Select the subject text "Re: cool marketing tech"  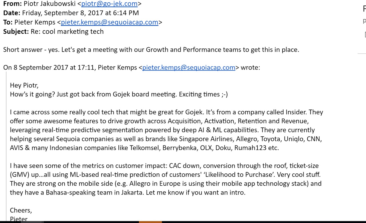click(x=67, y=31)
